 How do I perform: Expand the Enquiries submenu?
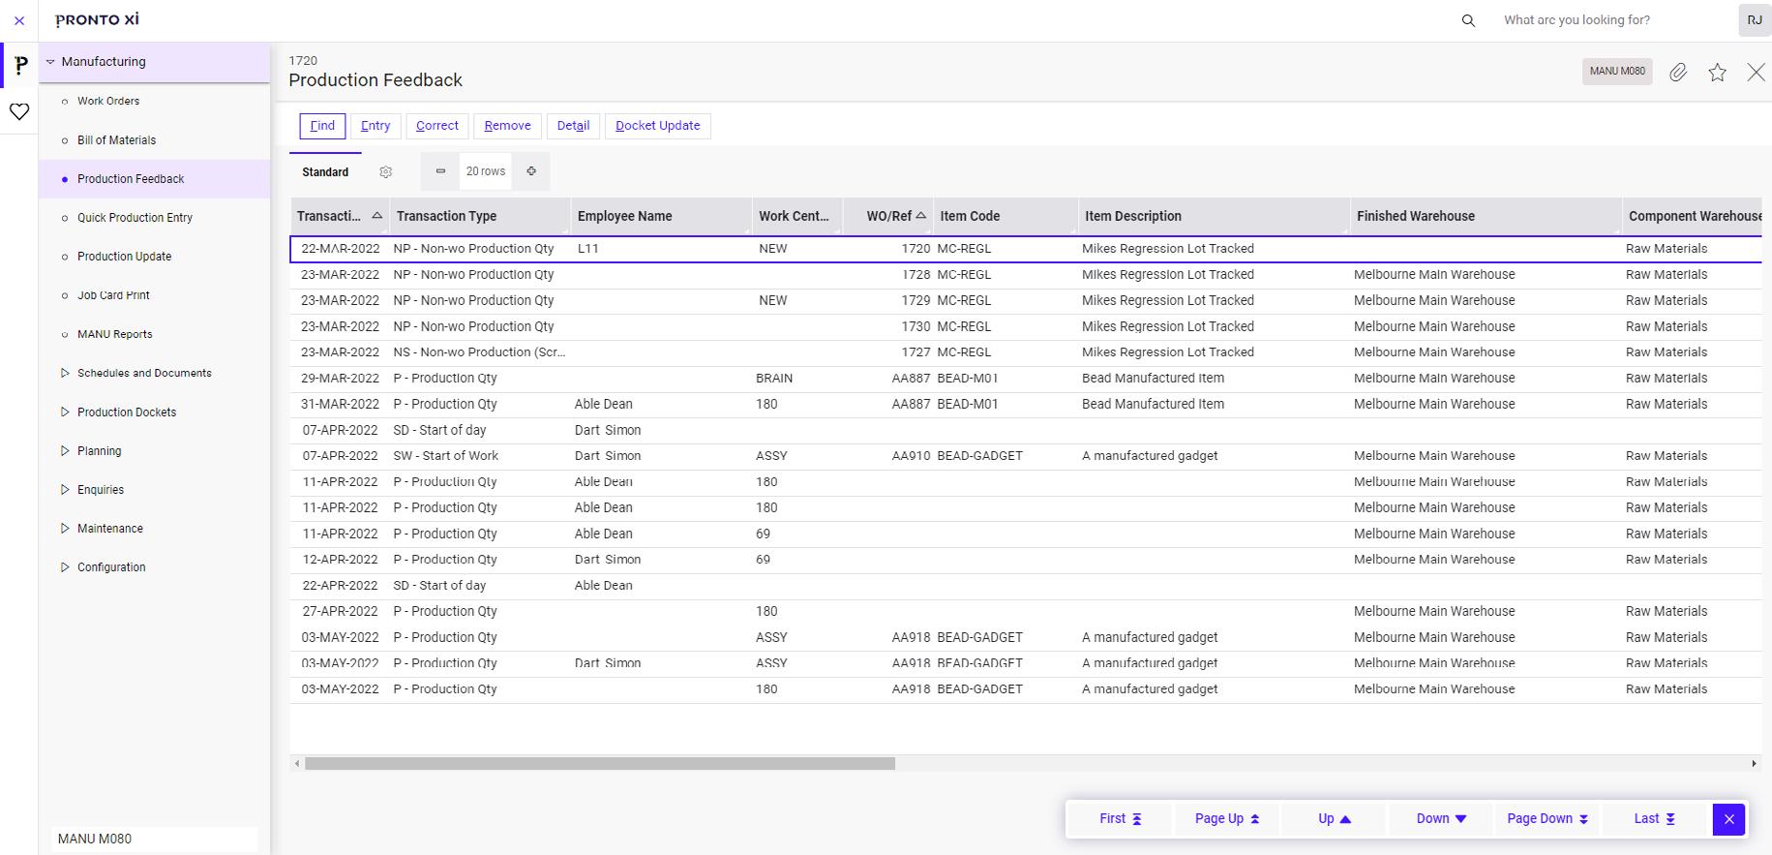tap(65, 489)
